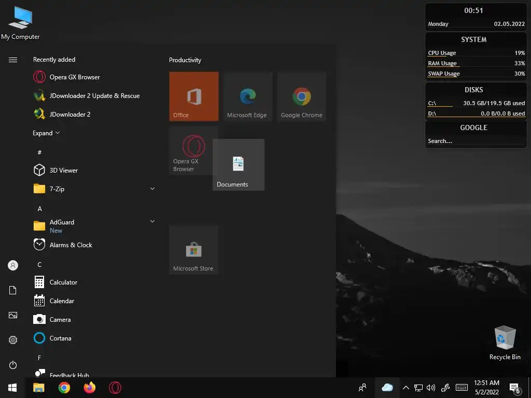The width and height of the screenshot is (531, 398).
Task: Open the touch keyboard icon
Action: [x=462, y=388]
